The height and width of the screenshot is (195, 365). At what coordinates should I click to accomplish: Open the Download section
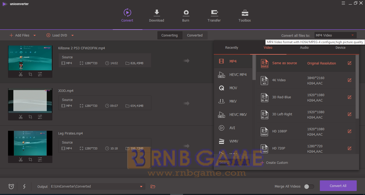click(157, 16)
